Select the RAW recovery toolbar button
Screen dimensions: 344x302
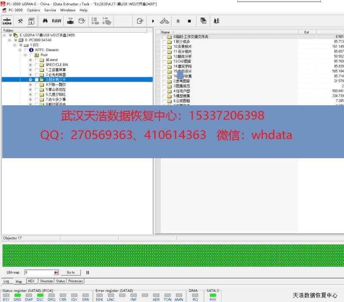(x=57, y=21)
